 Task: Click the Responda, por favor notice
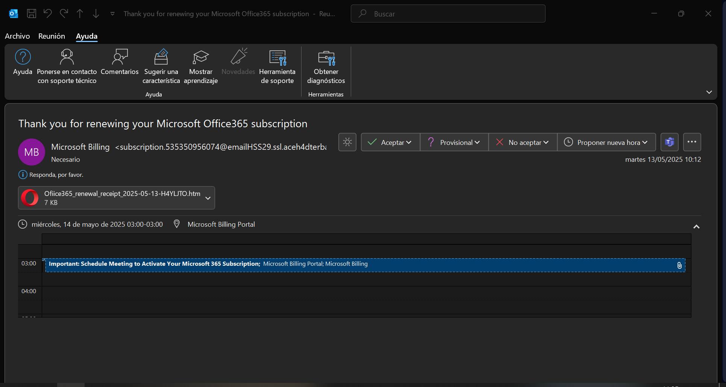56,175
